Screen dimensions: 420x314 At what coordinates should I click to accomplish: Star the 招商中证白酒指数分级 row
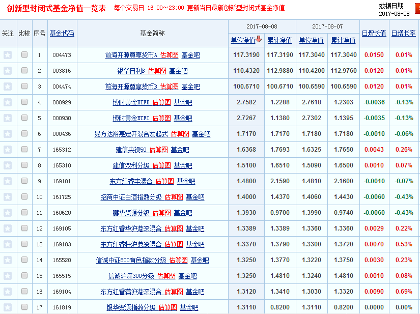[x=8, y=197]
